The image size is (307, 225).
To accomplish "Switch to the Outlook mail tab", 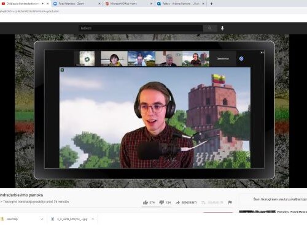I will (181, 4).
